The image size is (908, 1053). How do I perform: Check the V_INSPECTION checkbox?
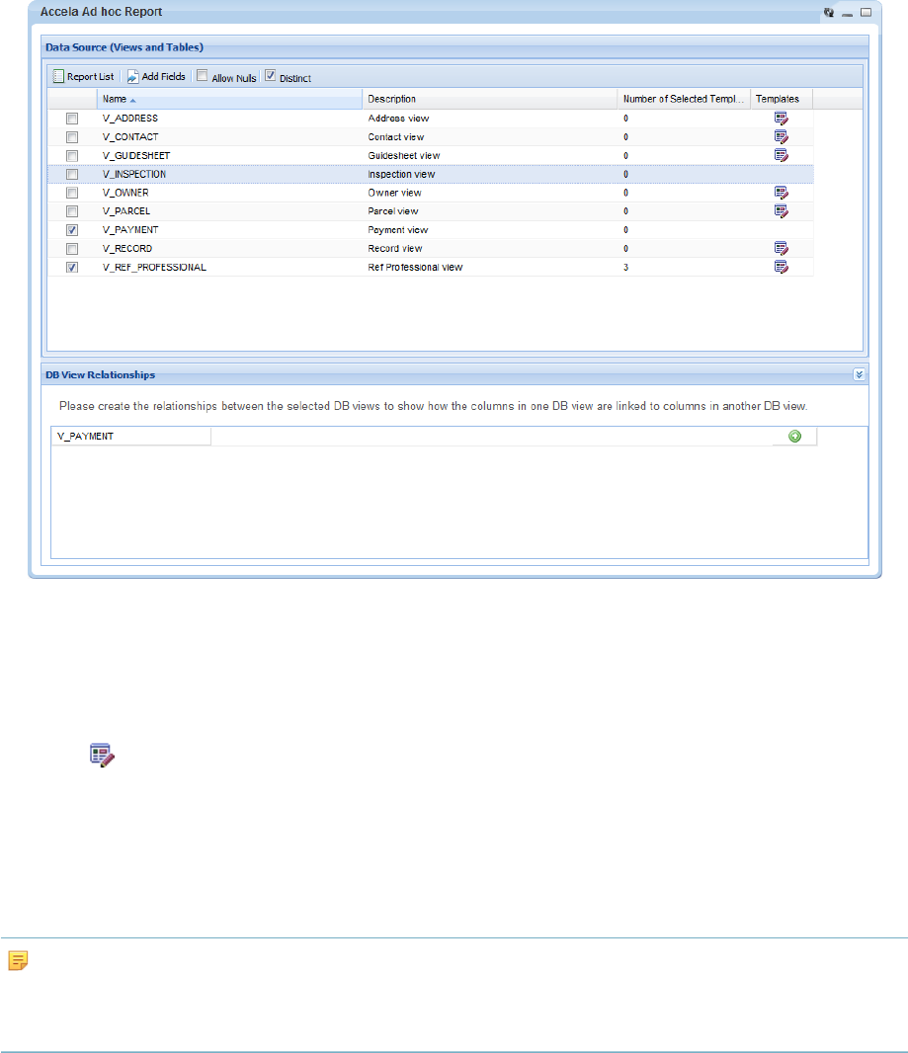click(72, 174)
